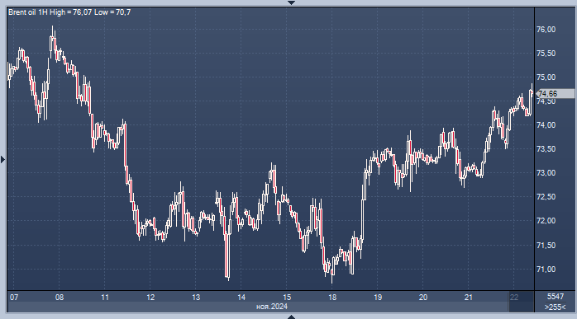Select highlighted date 22 on time axis
Screen dimensions: 577x319
514,298
